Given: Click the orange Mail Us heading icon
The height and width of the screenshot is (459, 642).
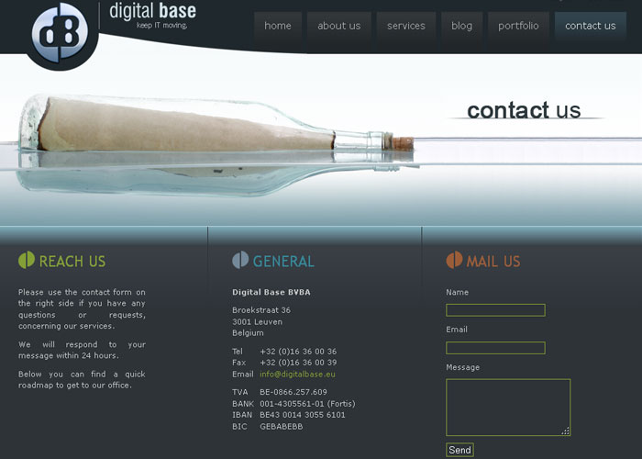Looking at the screenshot, I should (455, 260).
